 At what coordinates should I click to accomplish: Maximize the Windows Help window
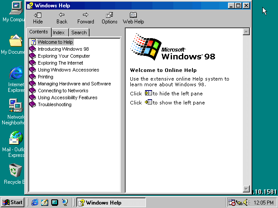click(x=238, y=6)
